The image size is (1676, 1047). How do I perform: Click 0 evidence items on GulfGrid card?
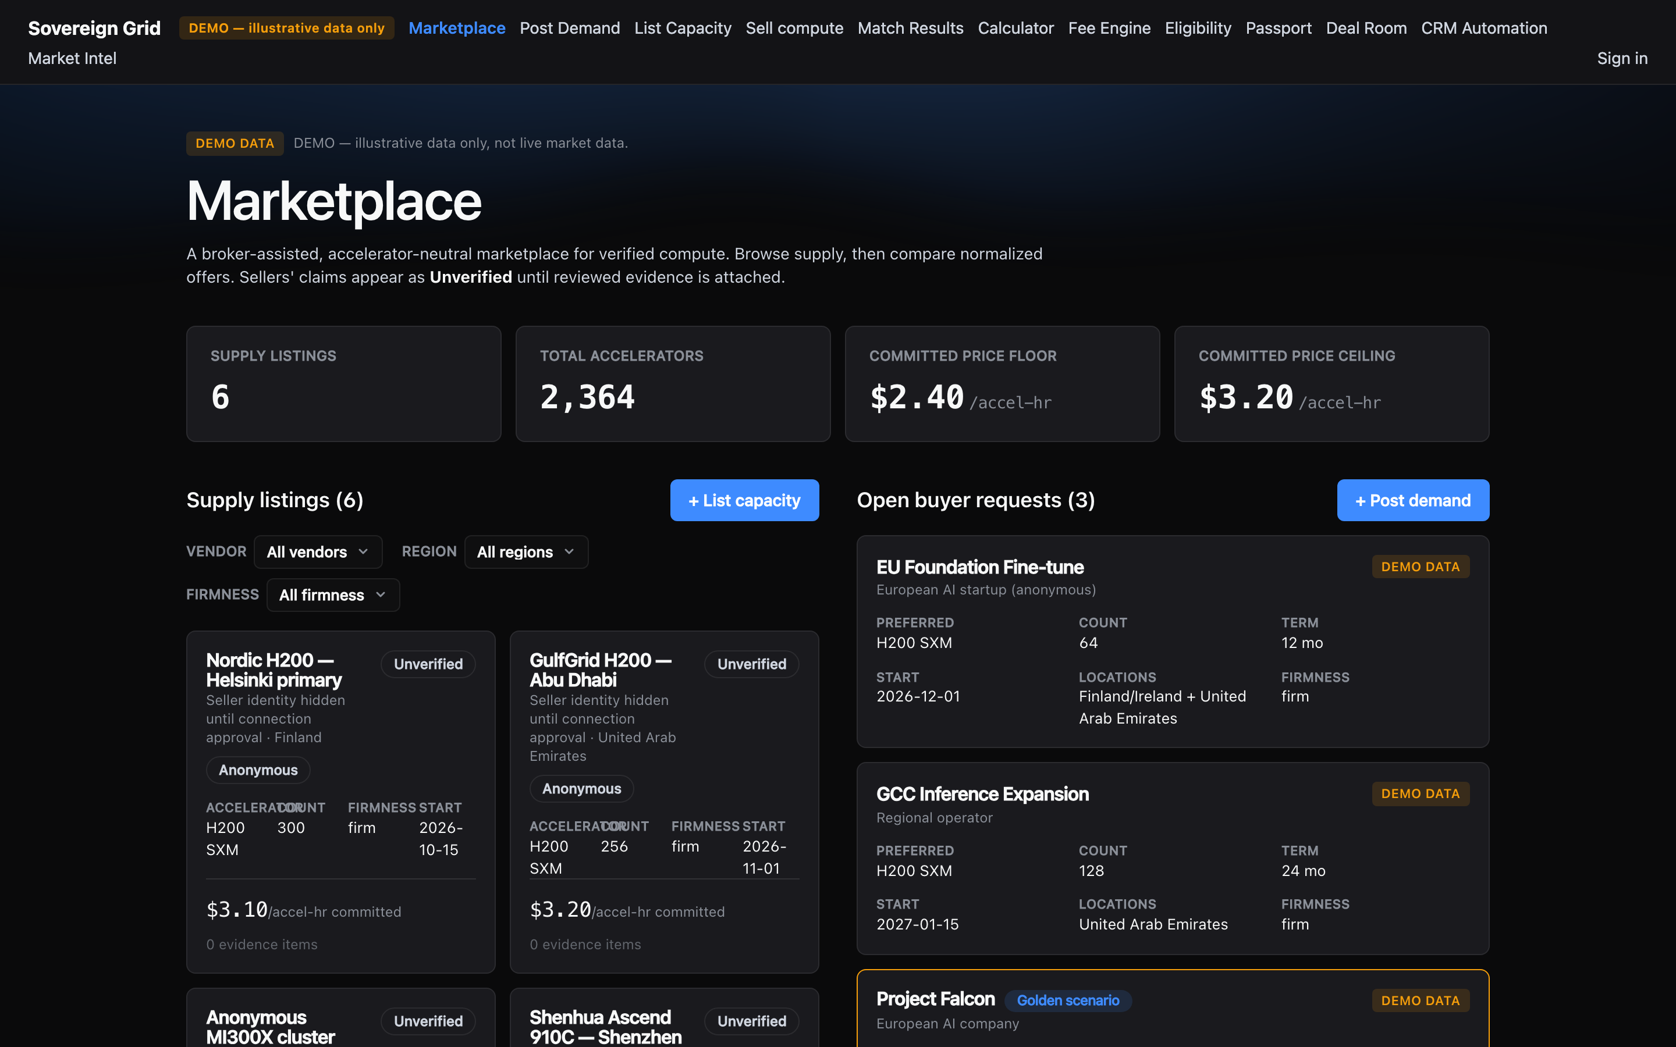[x=585, y=945]
